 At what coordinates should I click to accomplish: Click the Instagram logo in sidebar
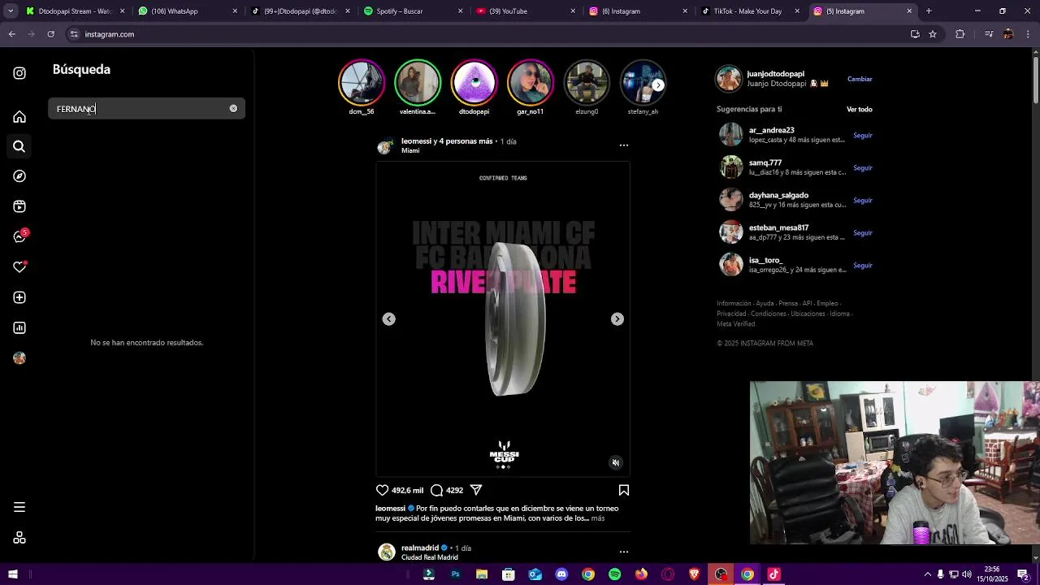point(19,73)
